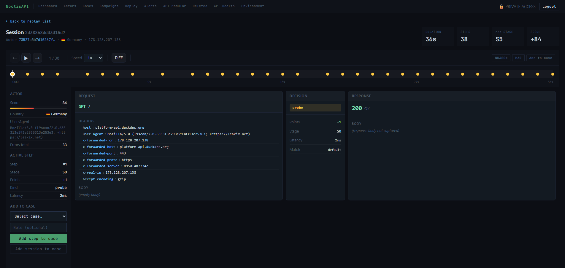Viewport: 565px width, 268px height.
Task: Click IP address 178.128.207.138 in the header
Action: pos(104,40)
